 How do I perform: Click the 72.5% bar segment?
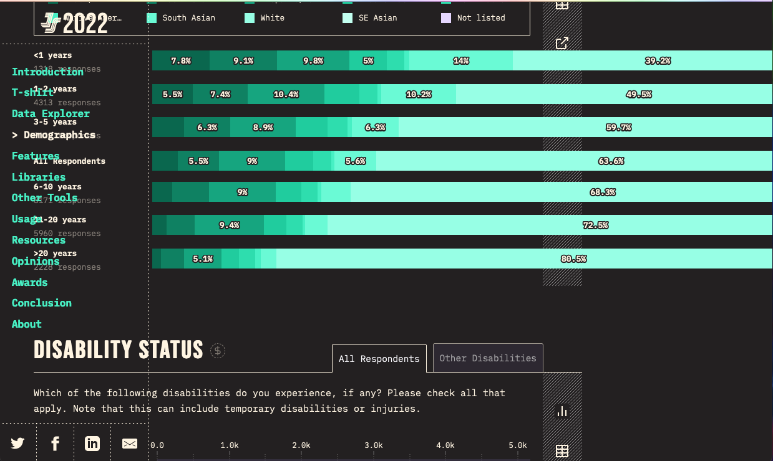[550, 225]
